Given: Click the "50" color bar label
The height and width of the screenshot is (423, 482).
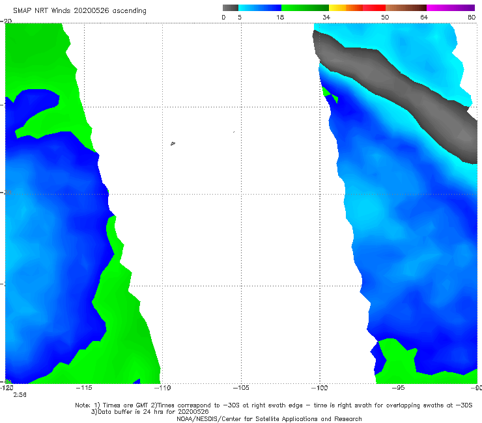Looking at the screenshot, I should click(x=385, y=18).
